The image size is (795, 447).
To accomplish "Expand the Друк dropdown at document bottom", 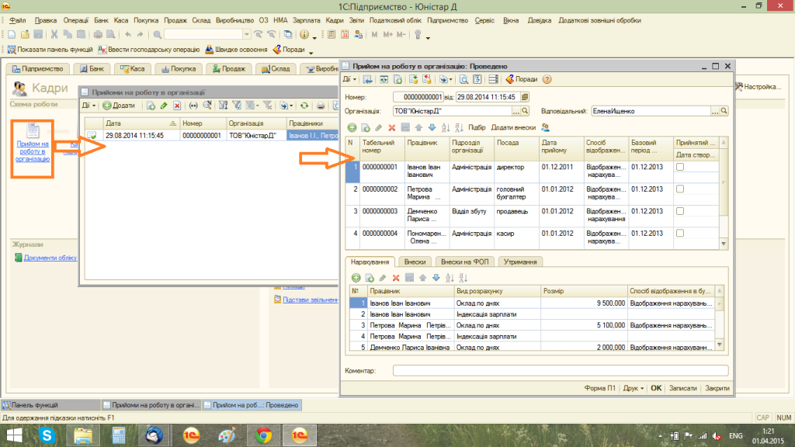I will (x=634, y=388).
